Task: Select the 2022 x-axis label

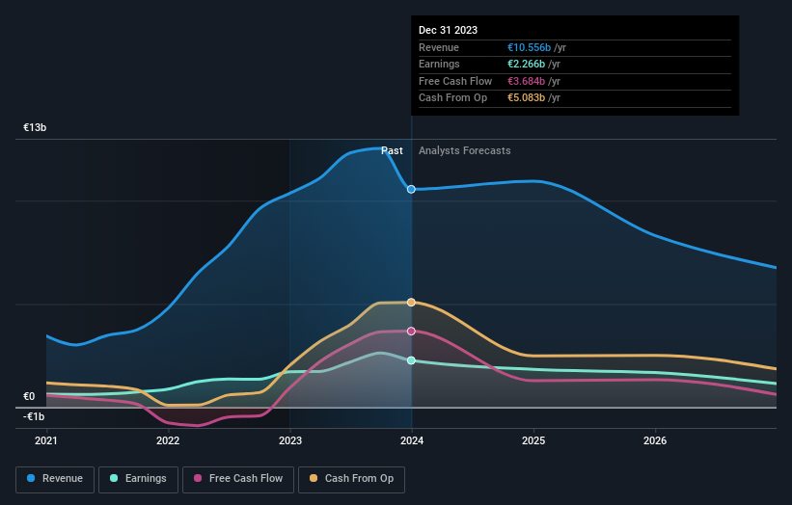Action: coord(168,440)
